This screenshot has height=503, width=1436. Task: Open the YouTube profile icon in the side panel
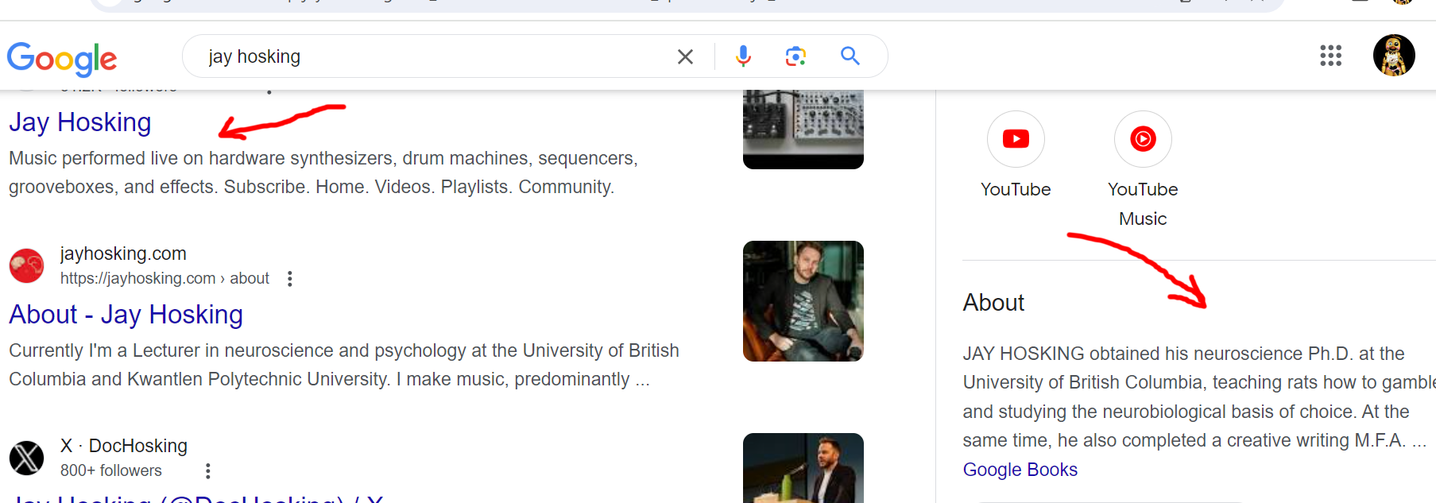point(1016,139)
